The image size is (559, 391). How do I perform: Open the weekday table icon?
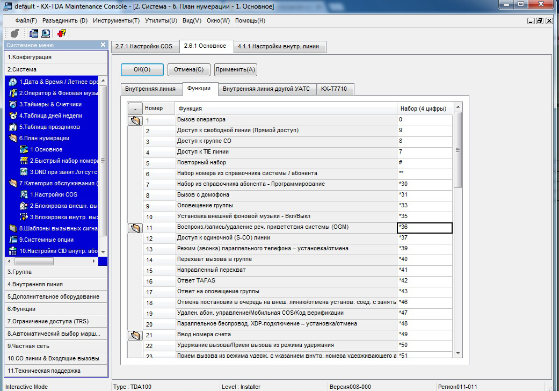coord(13,115)
